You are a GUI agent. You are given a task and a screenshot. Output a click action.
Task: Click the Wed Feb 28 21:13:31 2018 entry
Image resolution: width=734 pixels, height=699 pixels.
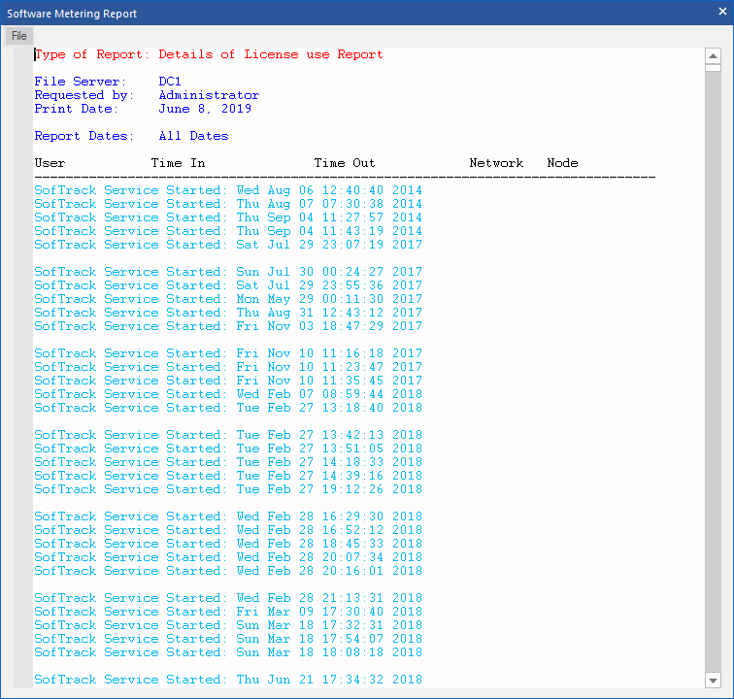pyautogui.click(x=228, y=598)
